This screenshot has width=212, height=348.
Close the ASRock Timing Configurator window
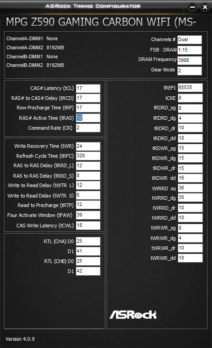click(205, 7)
